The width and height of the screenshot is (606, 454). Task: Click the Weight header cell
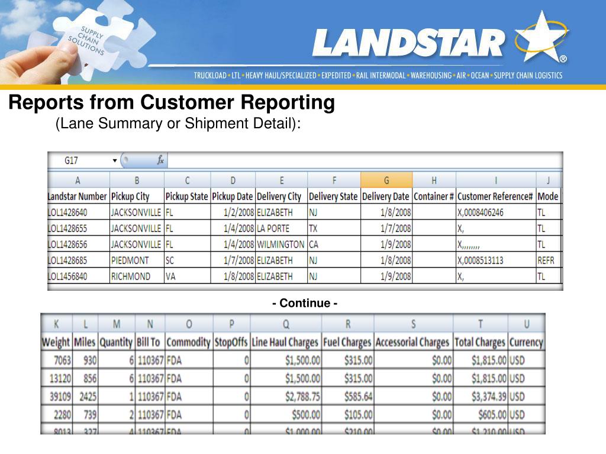[56, 342]
